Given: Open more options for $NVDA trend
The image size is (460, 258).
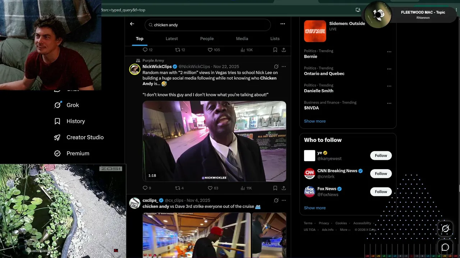Looking at the screenshot, I should tap(389, 104).
